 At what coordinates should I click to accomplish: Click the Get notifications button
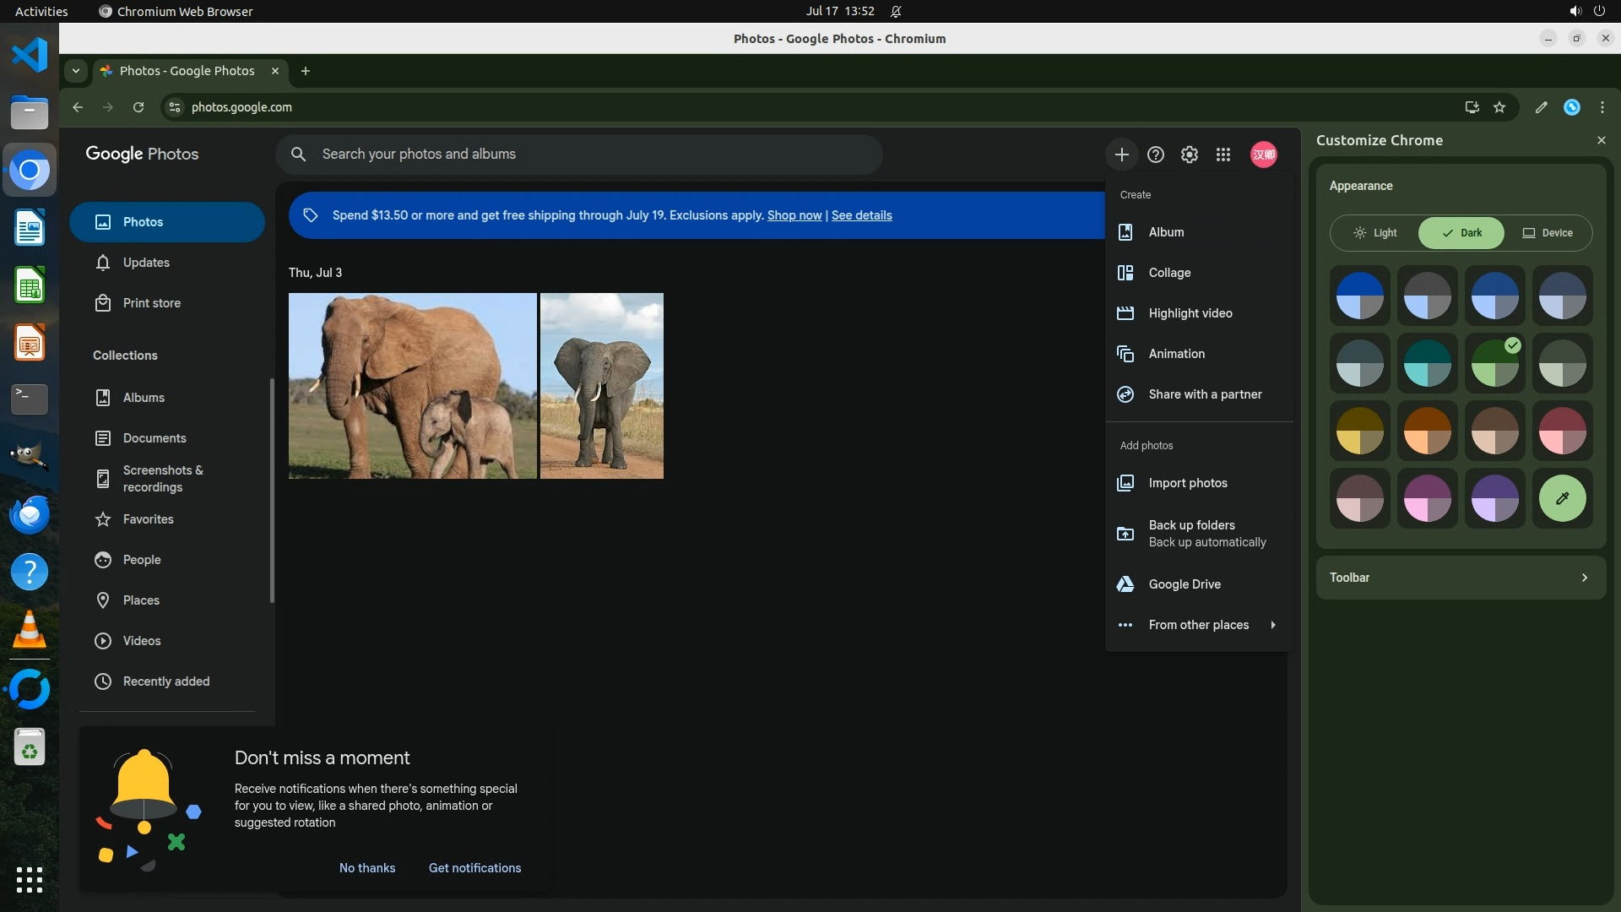(x=474, y=868)
